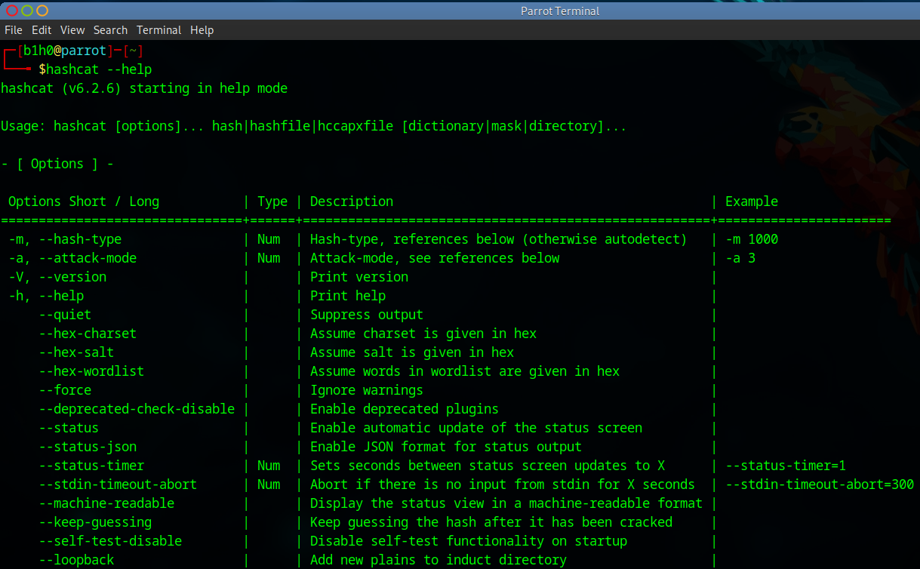The image size is (920, 569).
Task: Click the Usage line text
Action: coord(314,126)
